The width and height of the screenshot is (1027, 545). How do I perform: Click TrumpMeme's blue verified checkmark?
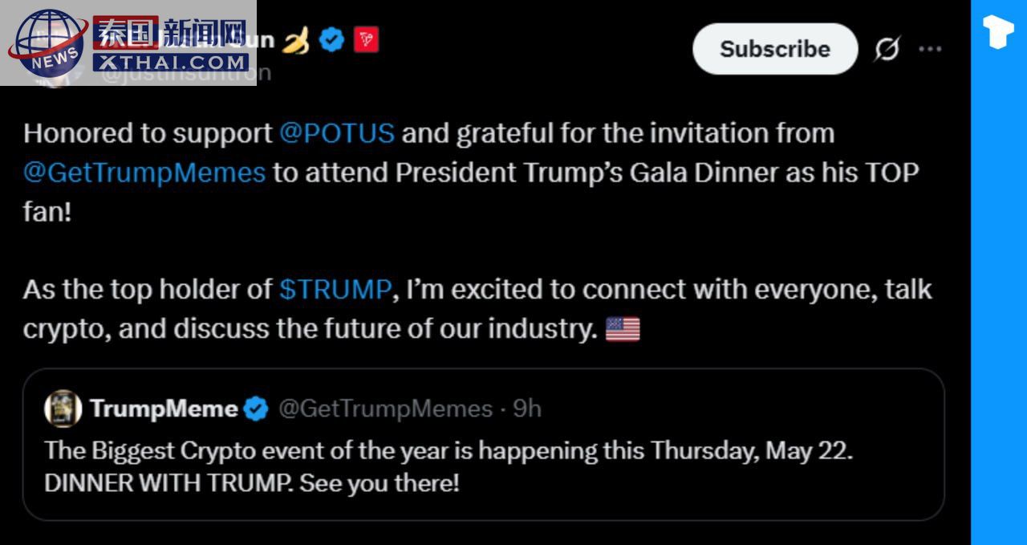(256, 409)
